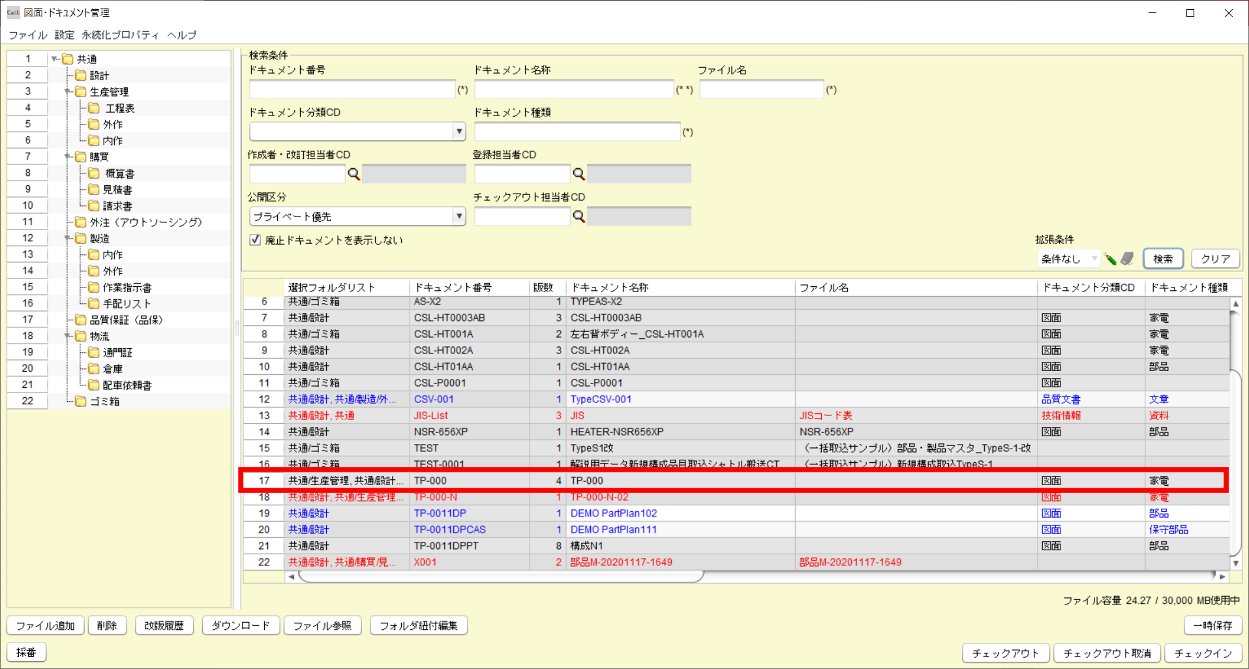Click the ファイル参照 button
1249x669 pixels.
322,625
